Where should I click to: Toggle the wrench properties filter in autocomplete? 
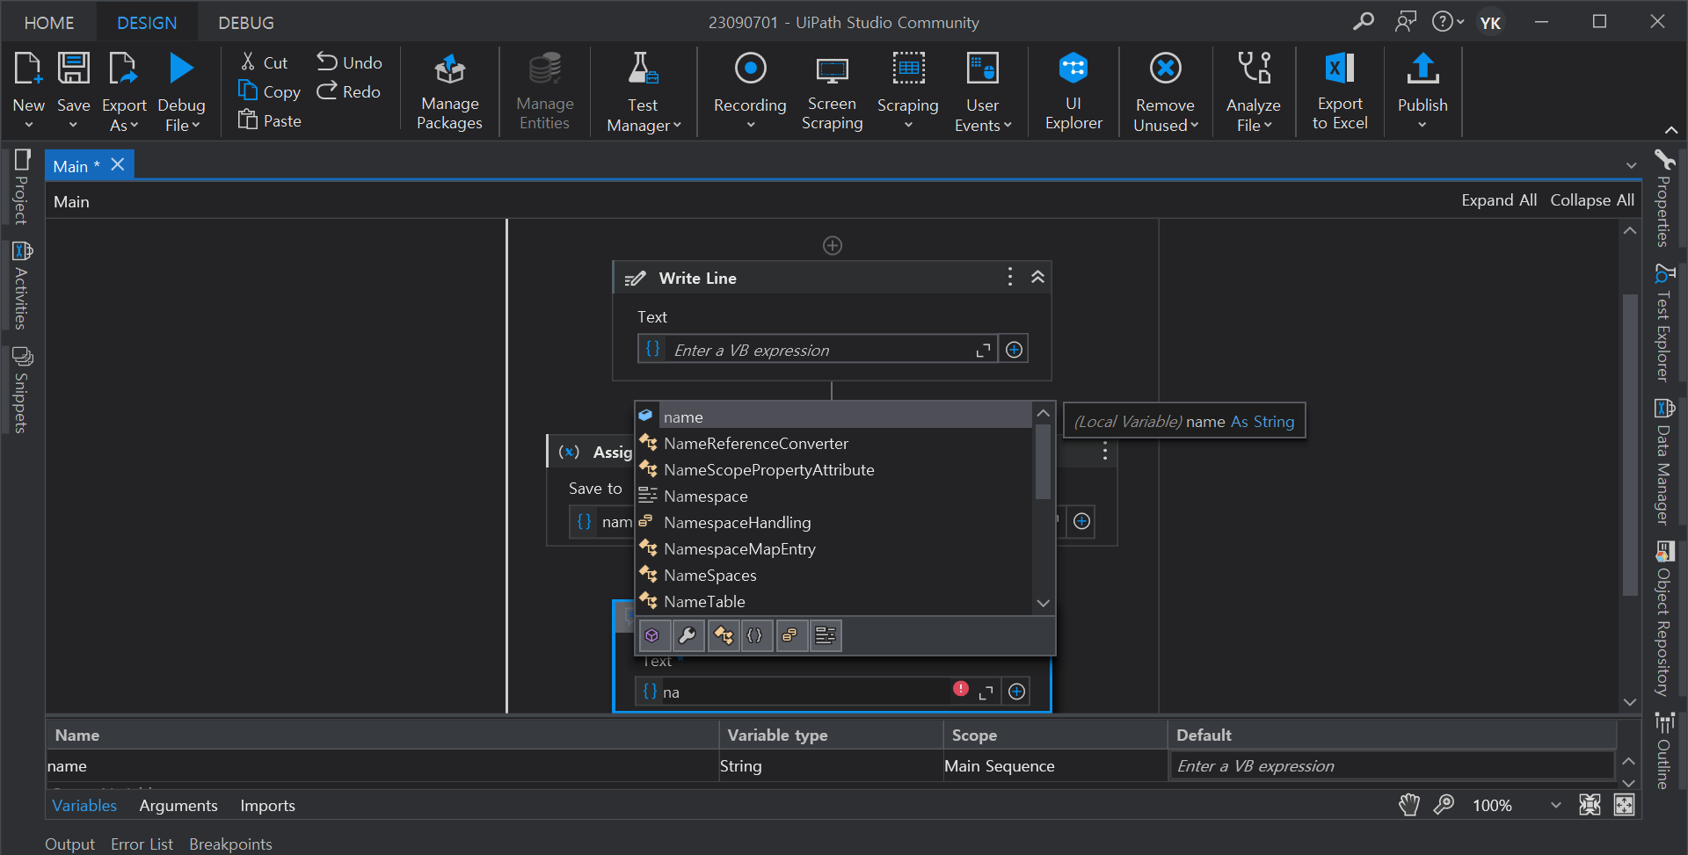(x=688, y=635)
